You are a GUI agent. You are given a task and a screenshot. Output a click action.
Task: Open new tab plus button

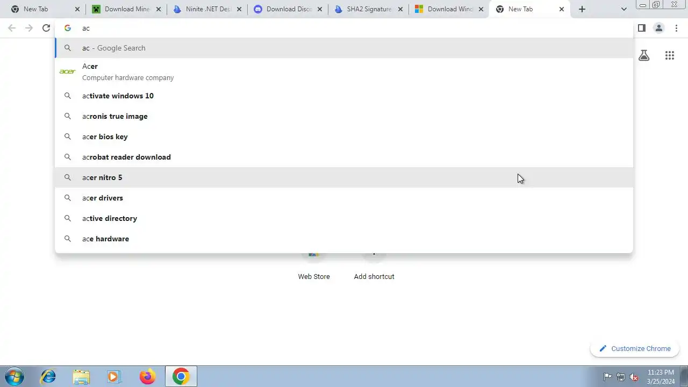tap(582, 9)
